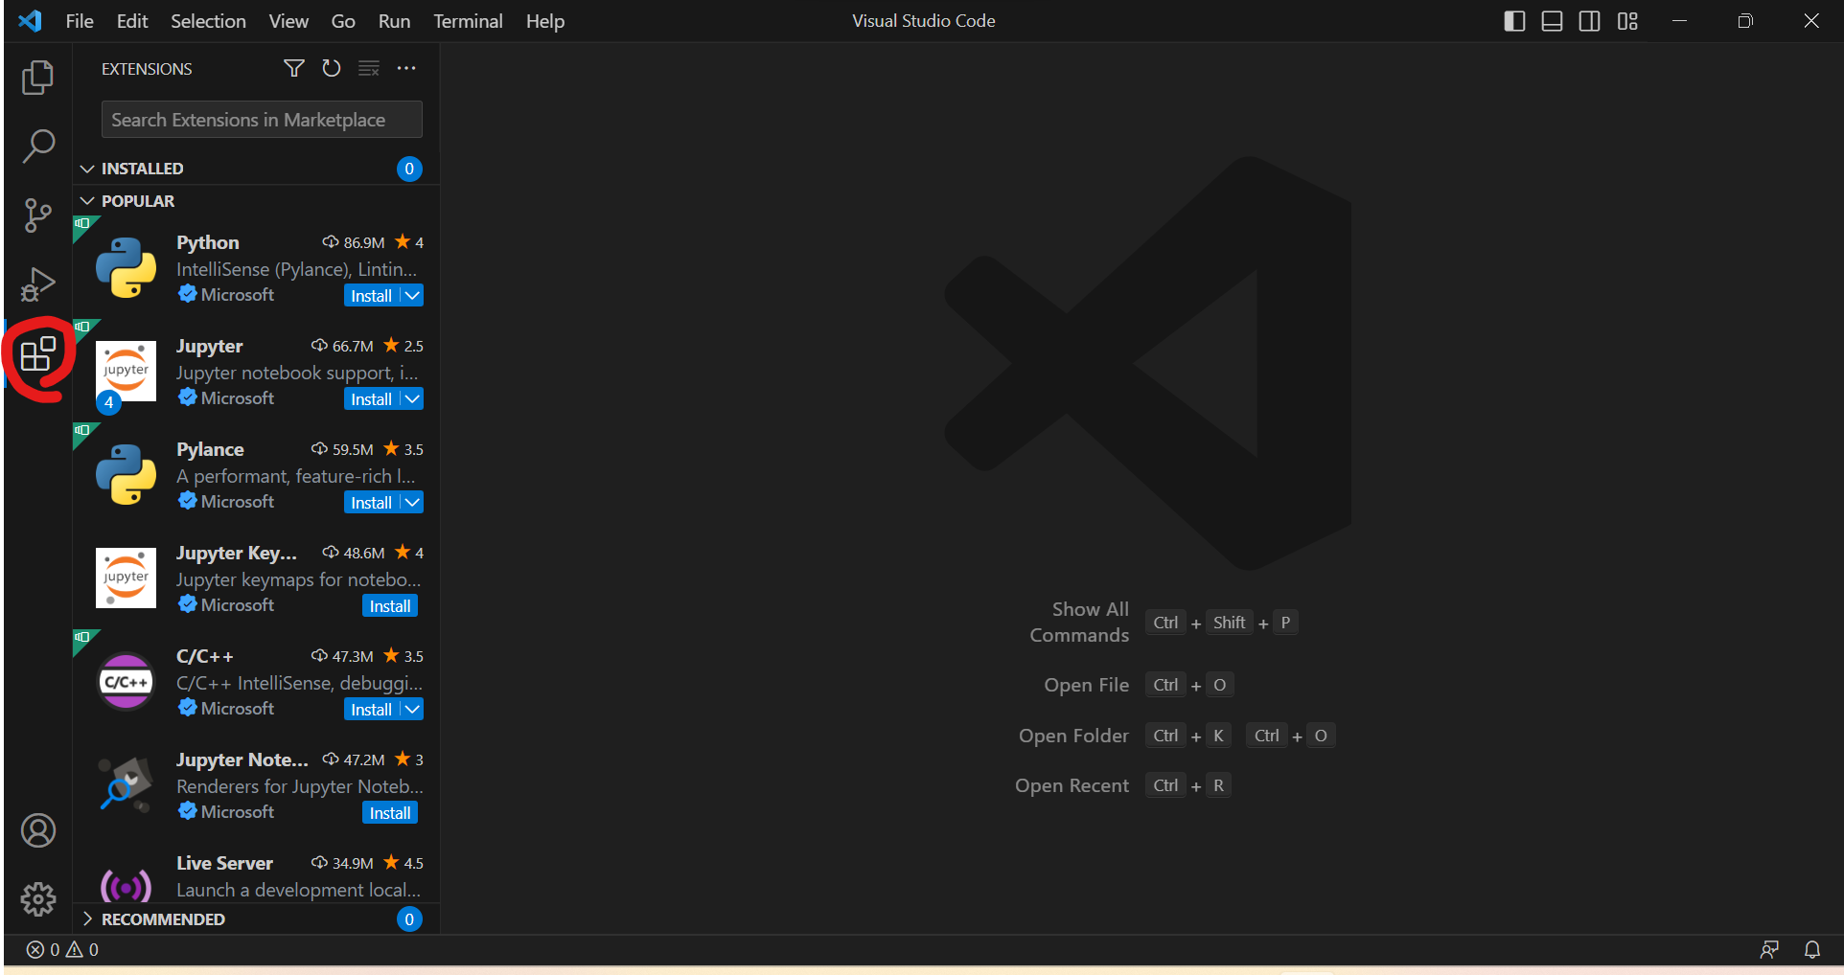The height and width of the screenshot is (975, 1844).
Task: Click the Extensions icon in activity bar
Action: (x=37, y=354)
